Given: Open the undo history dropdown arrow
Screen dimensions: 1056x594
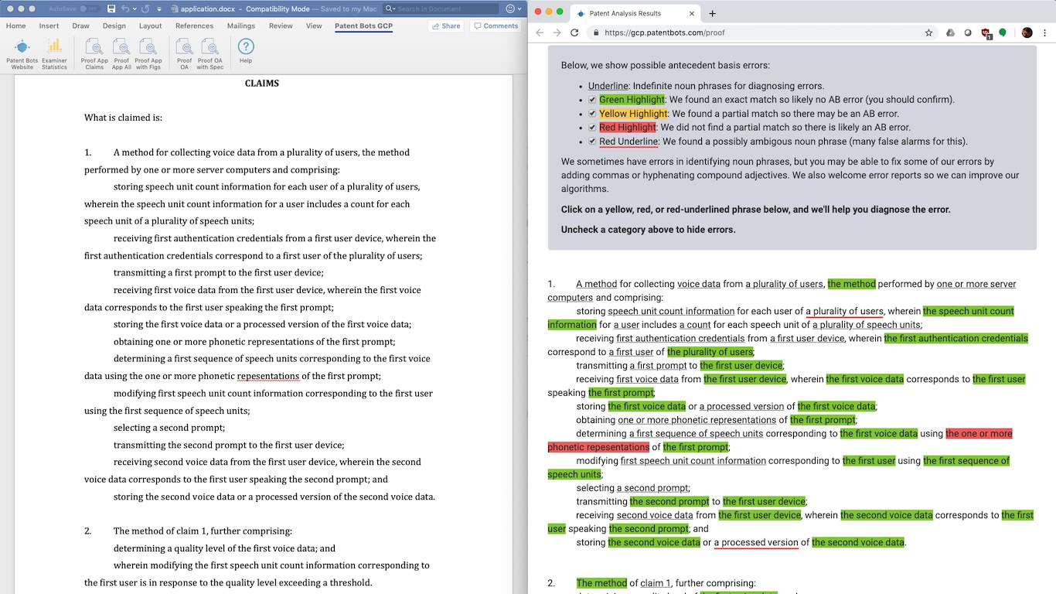Looking at the screenshot, I should point(135,9).
